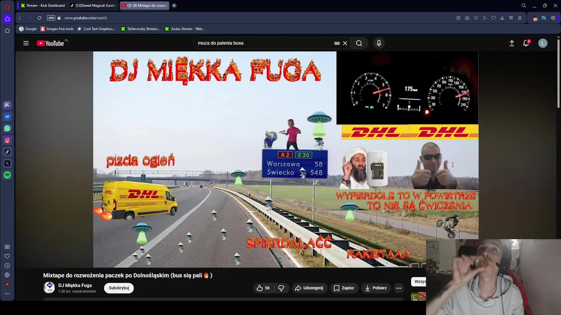Open the downloads toolbar icon
This screenshot has height=315, width=561.
click(x=502, y=18)
